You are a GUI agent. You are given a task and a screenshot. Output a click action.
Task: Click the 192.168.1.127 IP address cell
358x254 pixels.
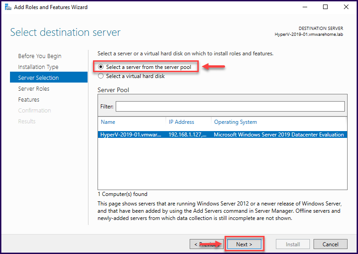(x=187, y=135)
